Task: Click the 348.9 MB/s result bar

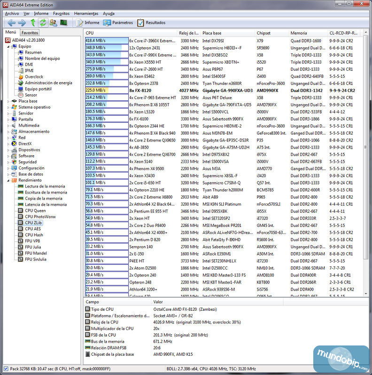Action: (x=107, y=48)
